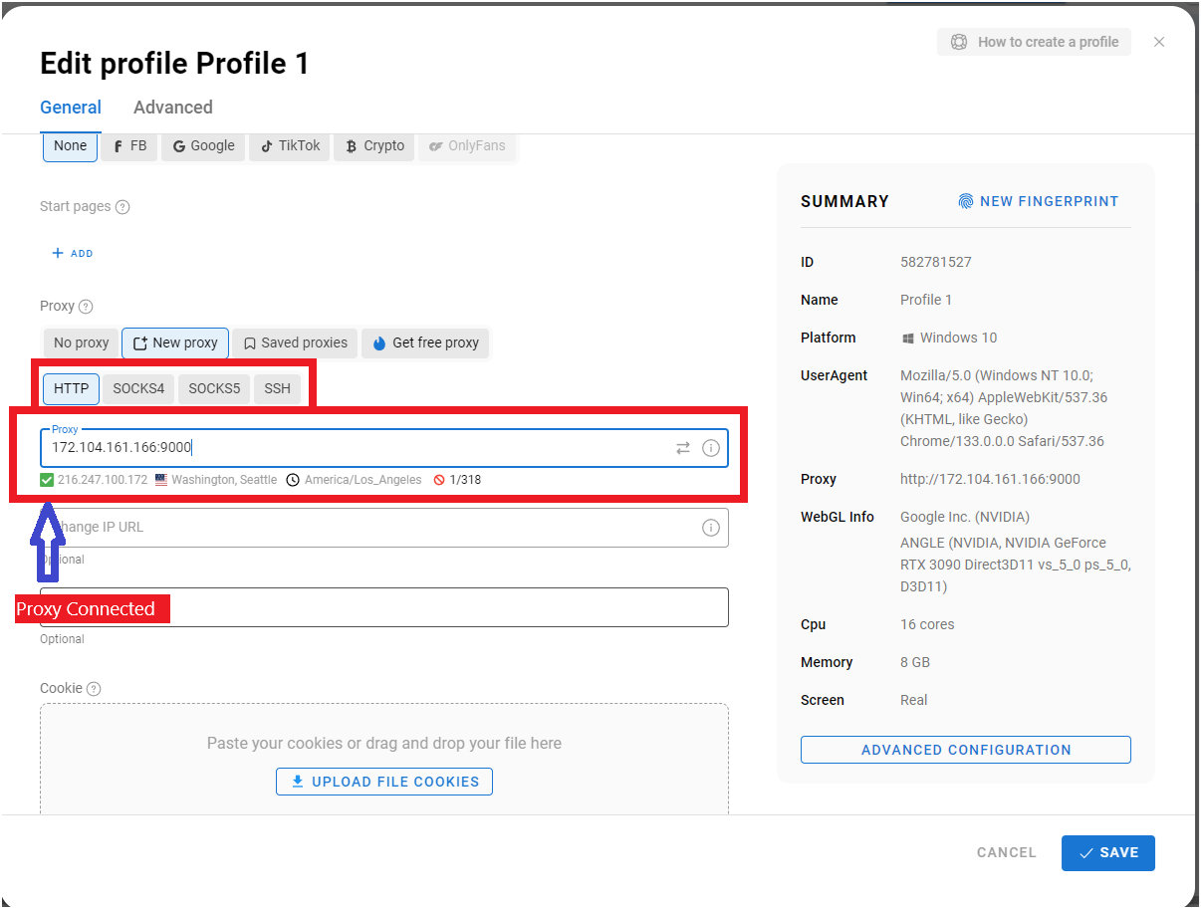Open the Cookie help question mark icon
The height and width of the screenshot is (909, 1201).
point(94,688)
